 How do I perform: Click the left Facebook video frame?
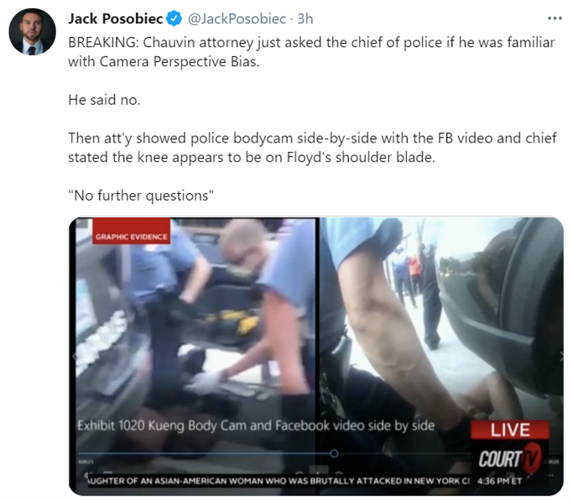click(x=195, y=343)
